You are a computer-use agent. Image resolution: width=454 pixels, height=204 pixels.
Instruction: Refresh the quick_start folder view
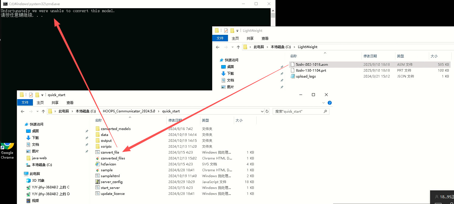[x=267, y=112]
